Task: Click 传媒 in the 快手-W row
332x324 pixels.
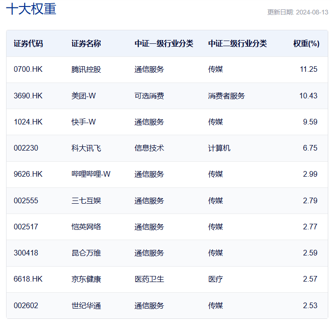Action: 215,122
